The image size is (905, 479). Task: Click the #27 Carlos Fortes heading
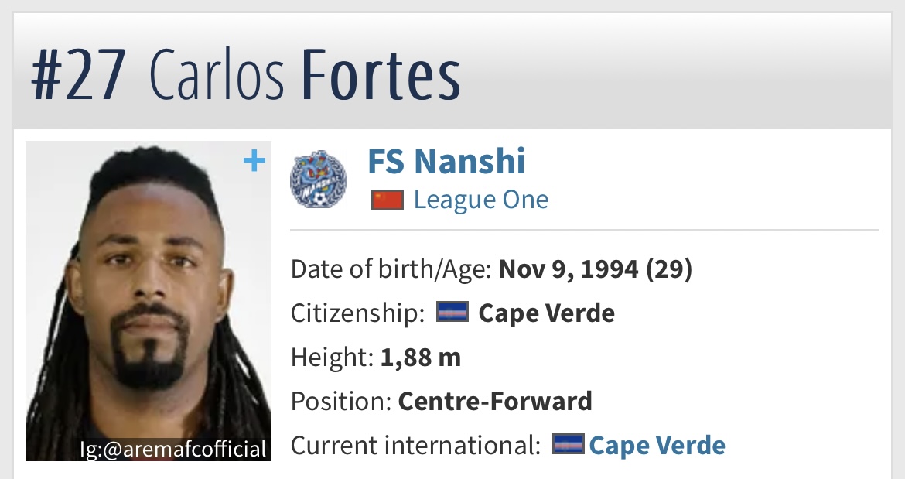pyautogui.click(x=246, y=77)
